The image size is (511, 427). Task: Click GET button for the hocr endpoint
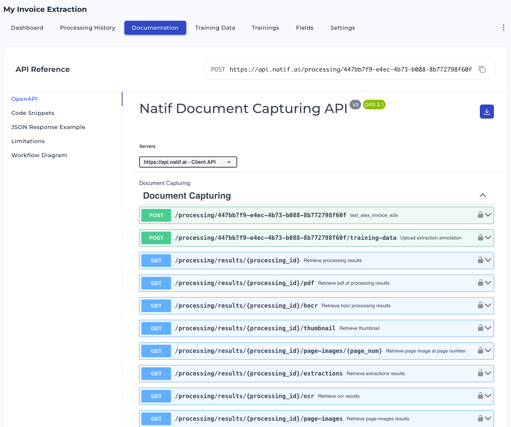tap(156, 306)
